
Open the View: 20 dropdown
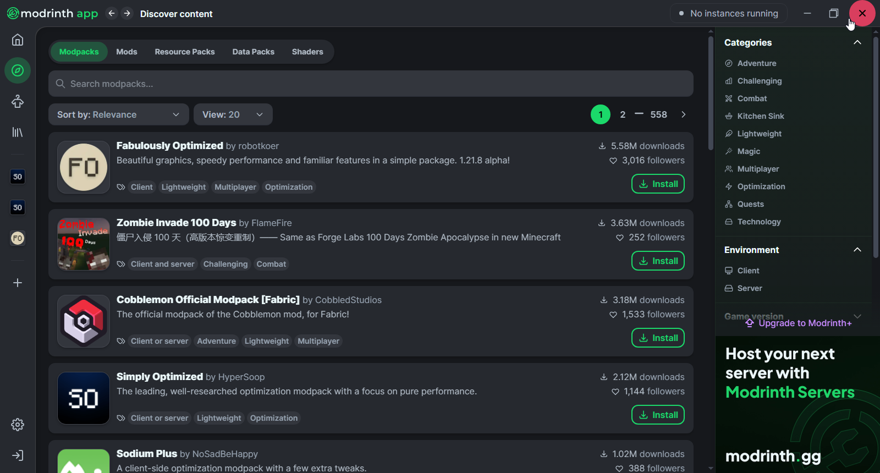click(x=233, y=114)
